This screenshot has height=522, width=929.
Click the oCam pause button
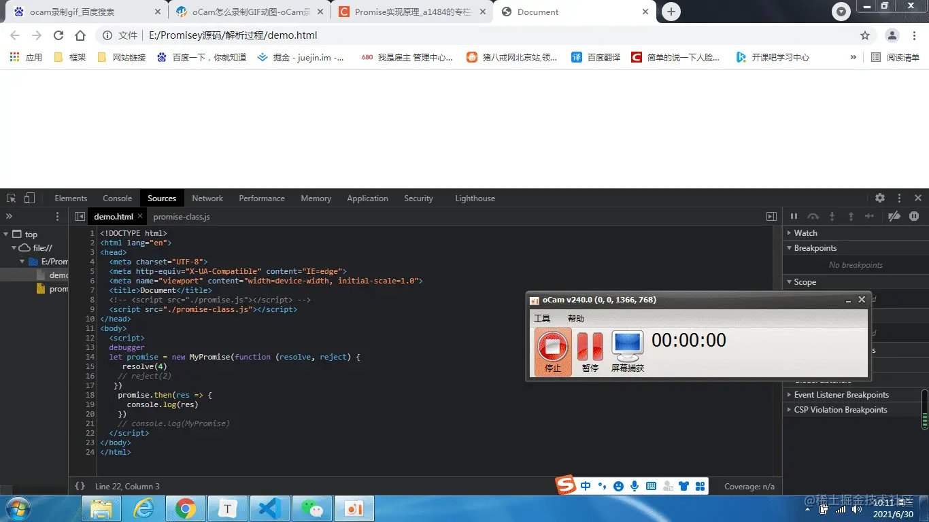(590, 351)
